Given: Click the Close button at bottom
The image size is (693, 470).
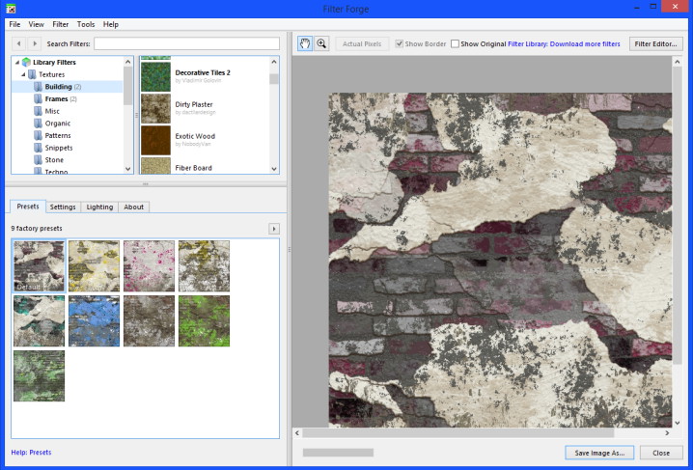Looking at the screenshot, I should pos(661,453).
